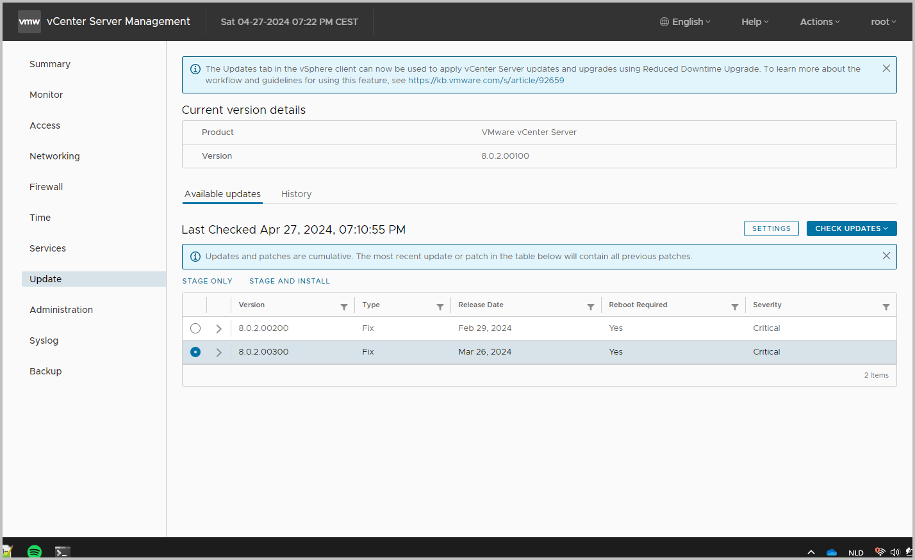The image size is (915, 560).
Task: Go to the Backup page
Action: [45, 371]
